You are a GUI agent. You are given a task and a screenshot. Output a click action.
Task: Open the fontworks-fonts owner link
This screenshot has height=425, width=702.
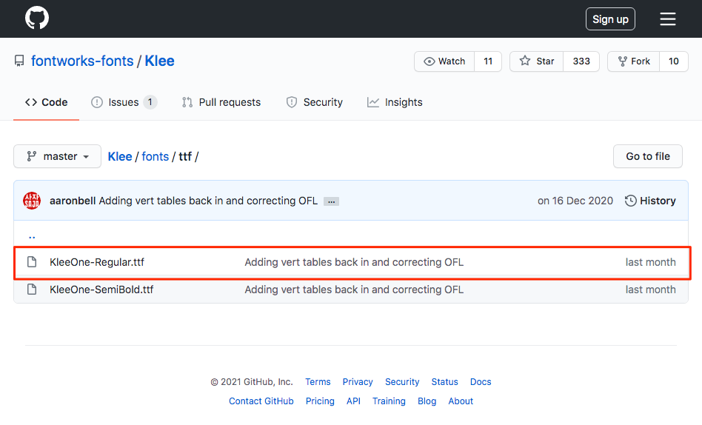pyautogui.click(x=82, y=61)
